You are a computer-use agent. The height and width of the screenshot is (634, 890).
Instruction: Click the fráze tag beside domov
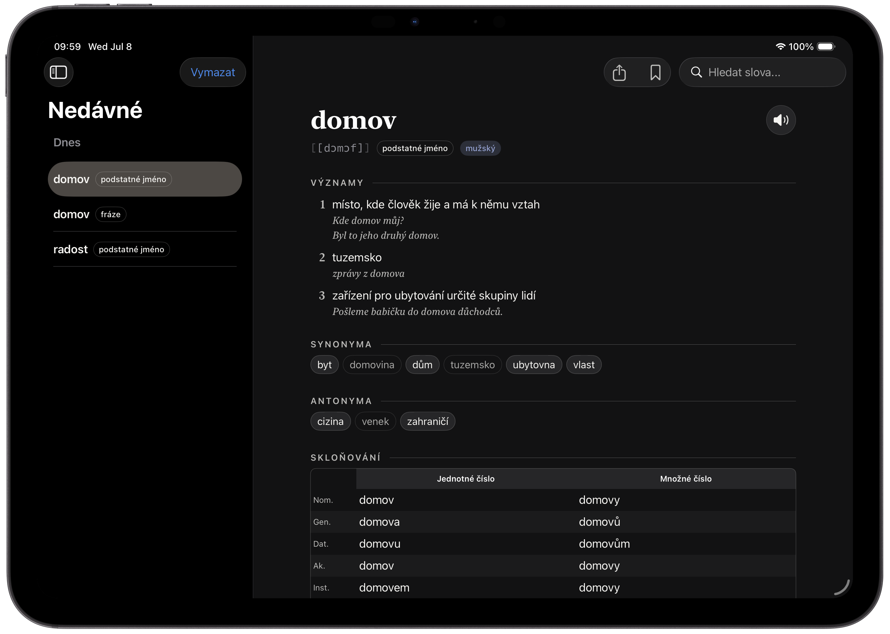tap(111, 214)
